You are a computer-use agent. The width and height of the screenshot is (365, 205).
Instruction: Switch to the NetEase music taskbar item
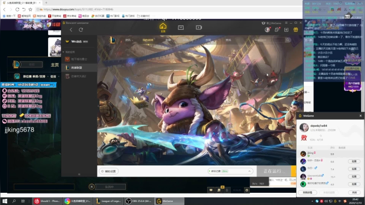click(x=47, y=201)
